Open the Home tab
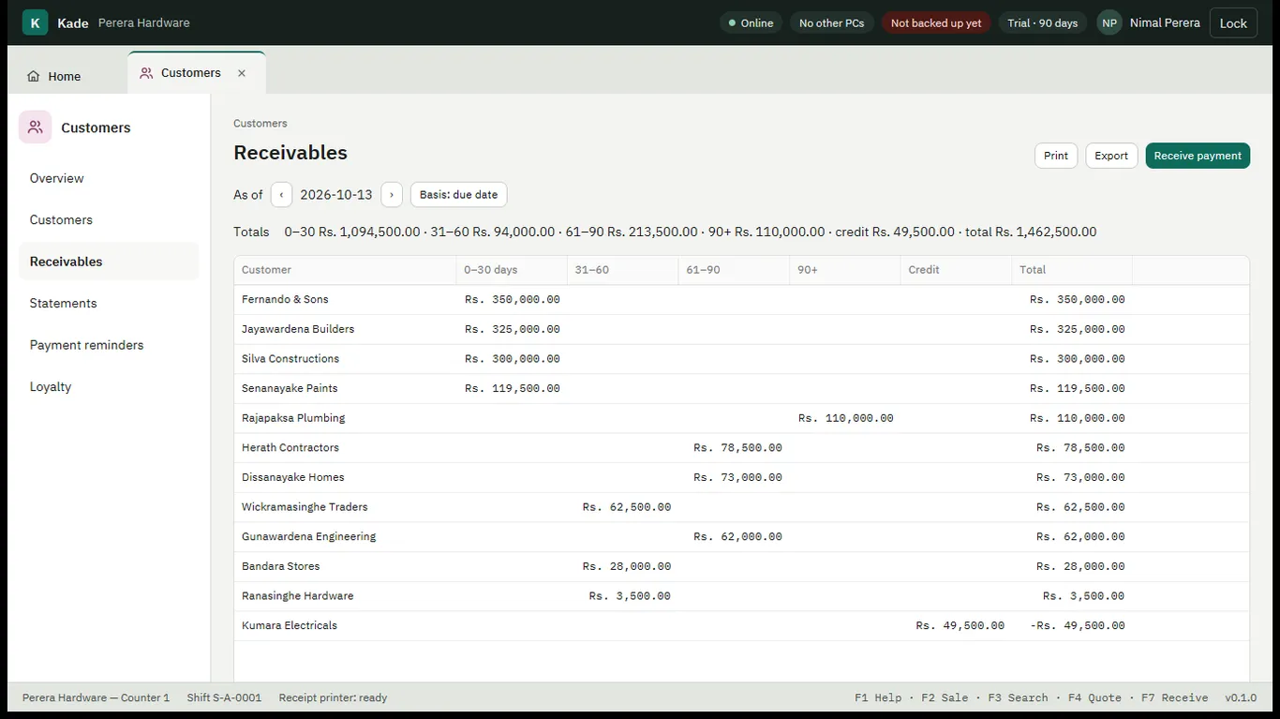This screenshot has width=1280, height=719. [x=54, y=77]
